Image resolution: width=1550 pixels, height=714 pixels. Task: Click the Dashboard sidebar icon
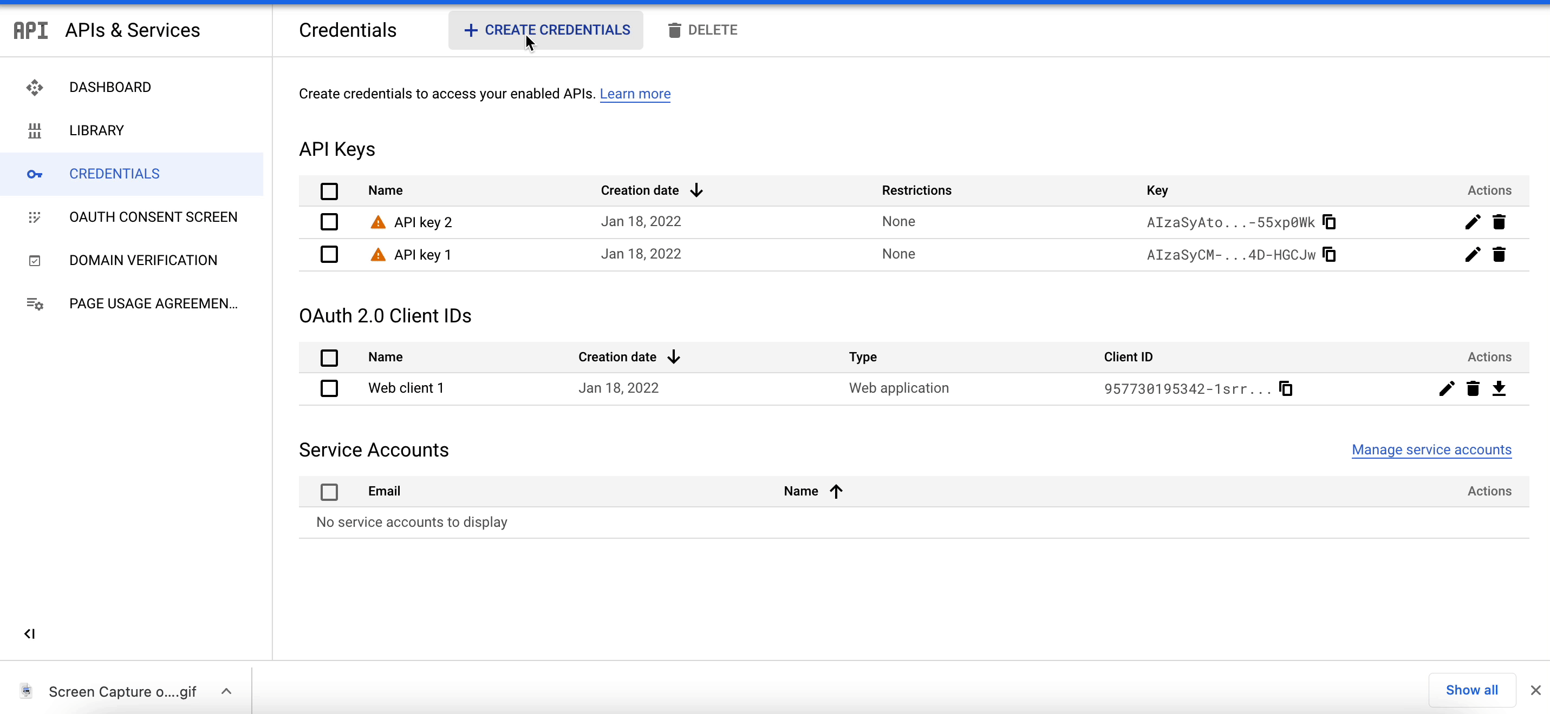click(35, 87)
